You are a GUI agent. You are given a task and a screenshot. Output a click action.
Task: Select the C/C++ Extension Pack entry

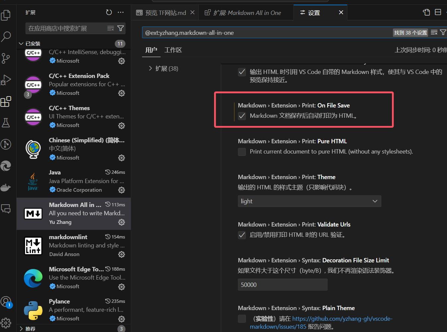(74, 85)
